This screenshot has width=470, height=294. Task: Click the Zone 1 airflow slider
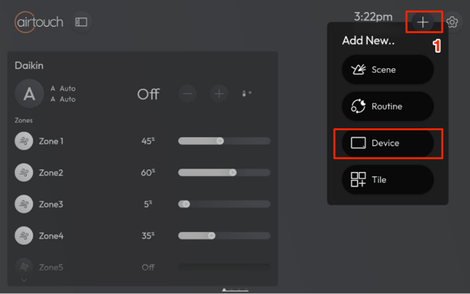click(224, 141)
